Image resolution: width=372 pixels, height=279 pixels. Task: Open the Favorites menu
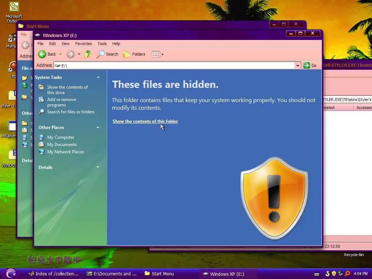pyautogui.click(x=83, y=44)
